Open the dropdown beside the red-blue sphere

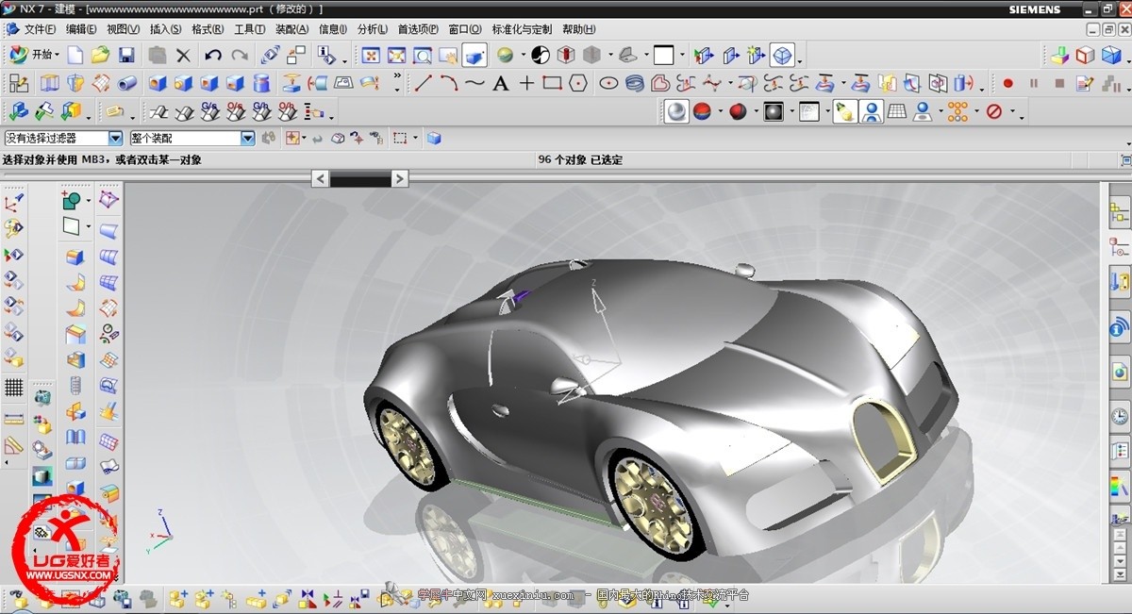(721, 113)
